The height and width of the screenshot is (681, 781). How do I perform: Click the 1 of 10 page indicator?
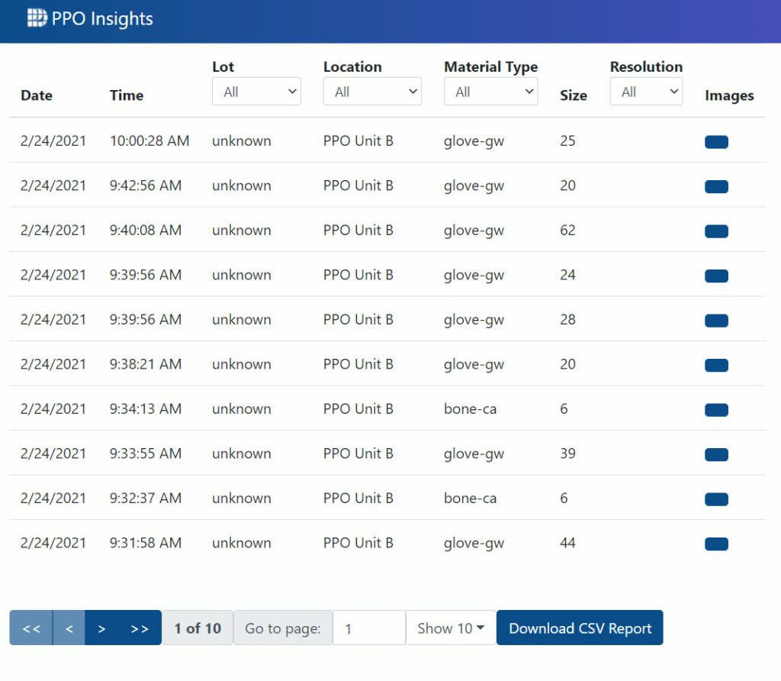(198, 628)
